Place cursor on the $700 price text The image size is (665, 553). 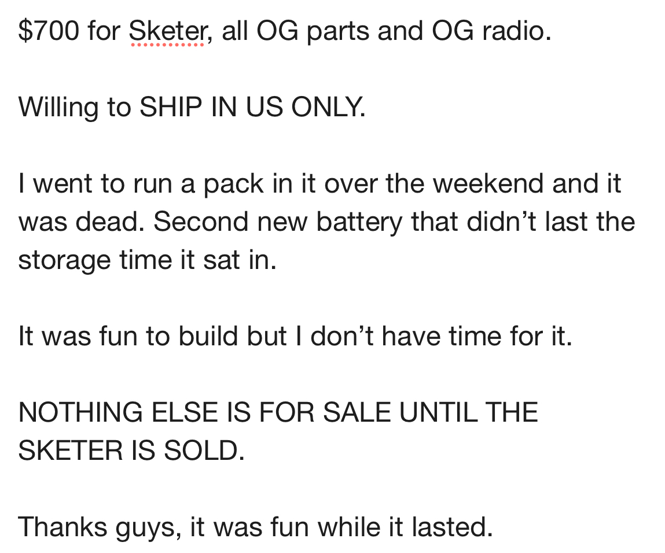click(49, 31)
